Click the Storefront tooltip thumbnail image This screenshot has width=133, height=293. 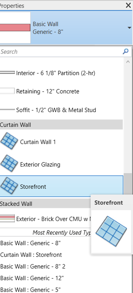click(x=111, y=231)
